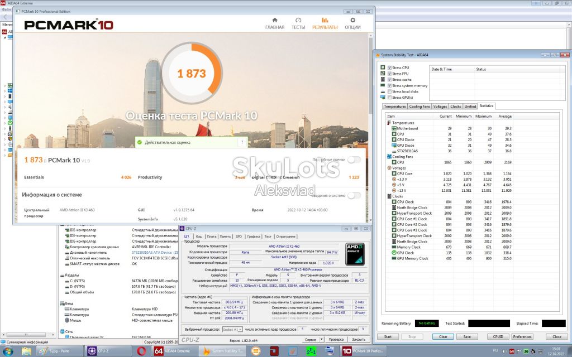Switch to Temperatures tab
572x357 pixels.
pyautogui.click(x=395, y=107)
